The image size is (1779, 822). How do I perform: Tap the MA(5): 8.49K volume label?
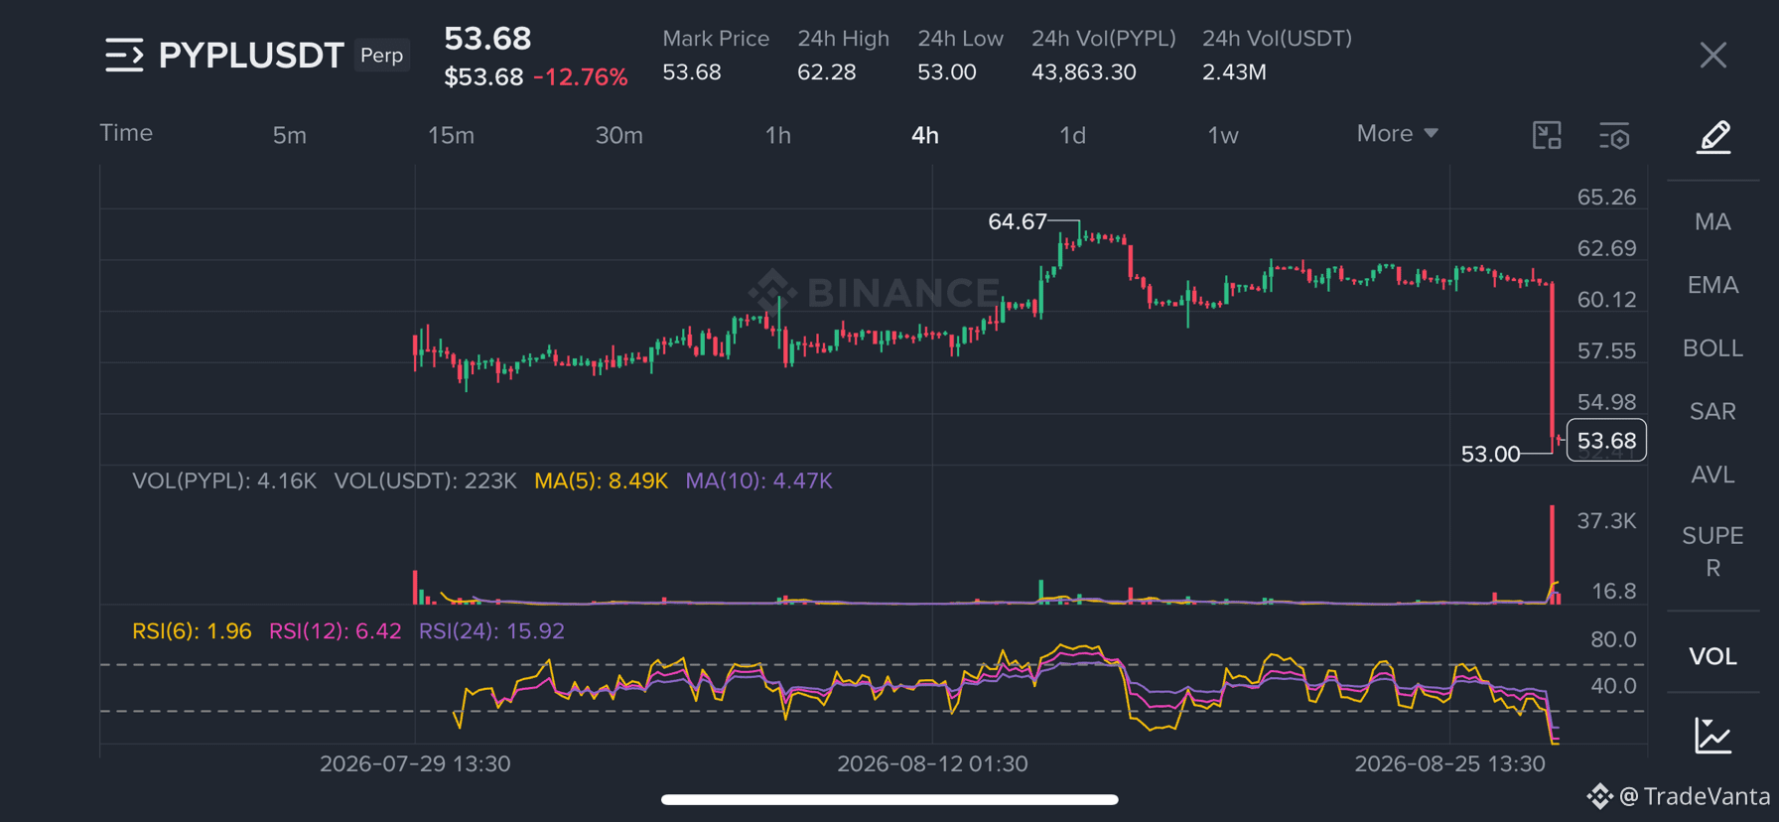(x=601, y=480)
